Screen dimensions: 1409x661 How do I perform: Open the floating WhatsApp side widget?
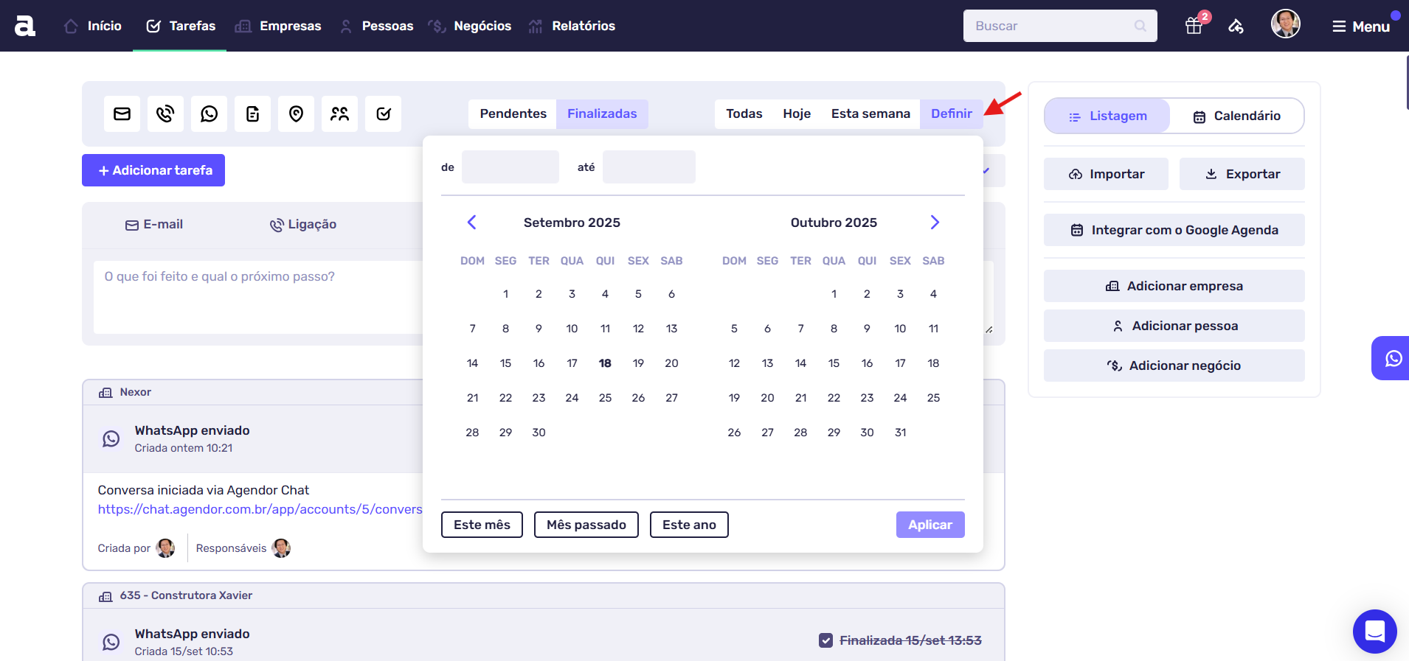tap(1392, 358)
